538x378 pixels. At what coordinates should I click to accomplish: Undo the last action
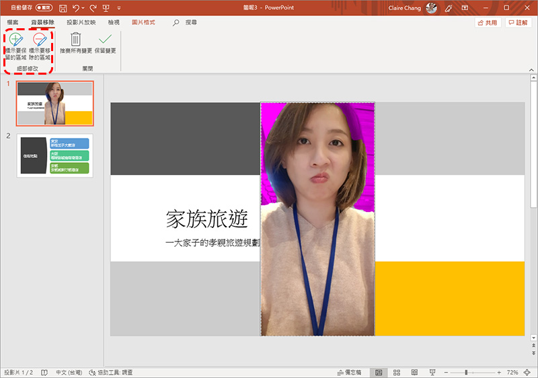(76, 8)
